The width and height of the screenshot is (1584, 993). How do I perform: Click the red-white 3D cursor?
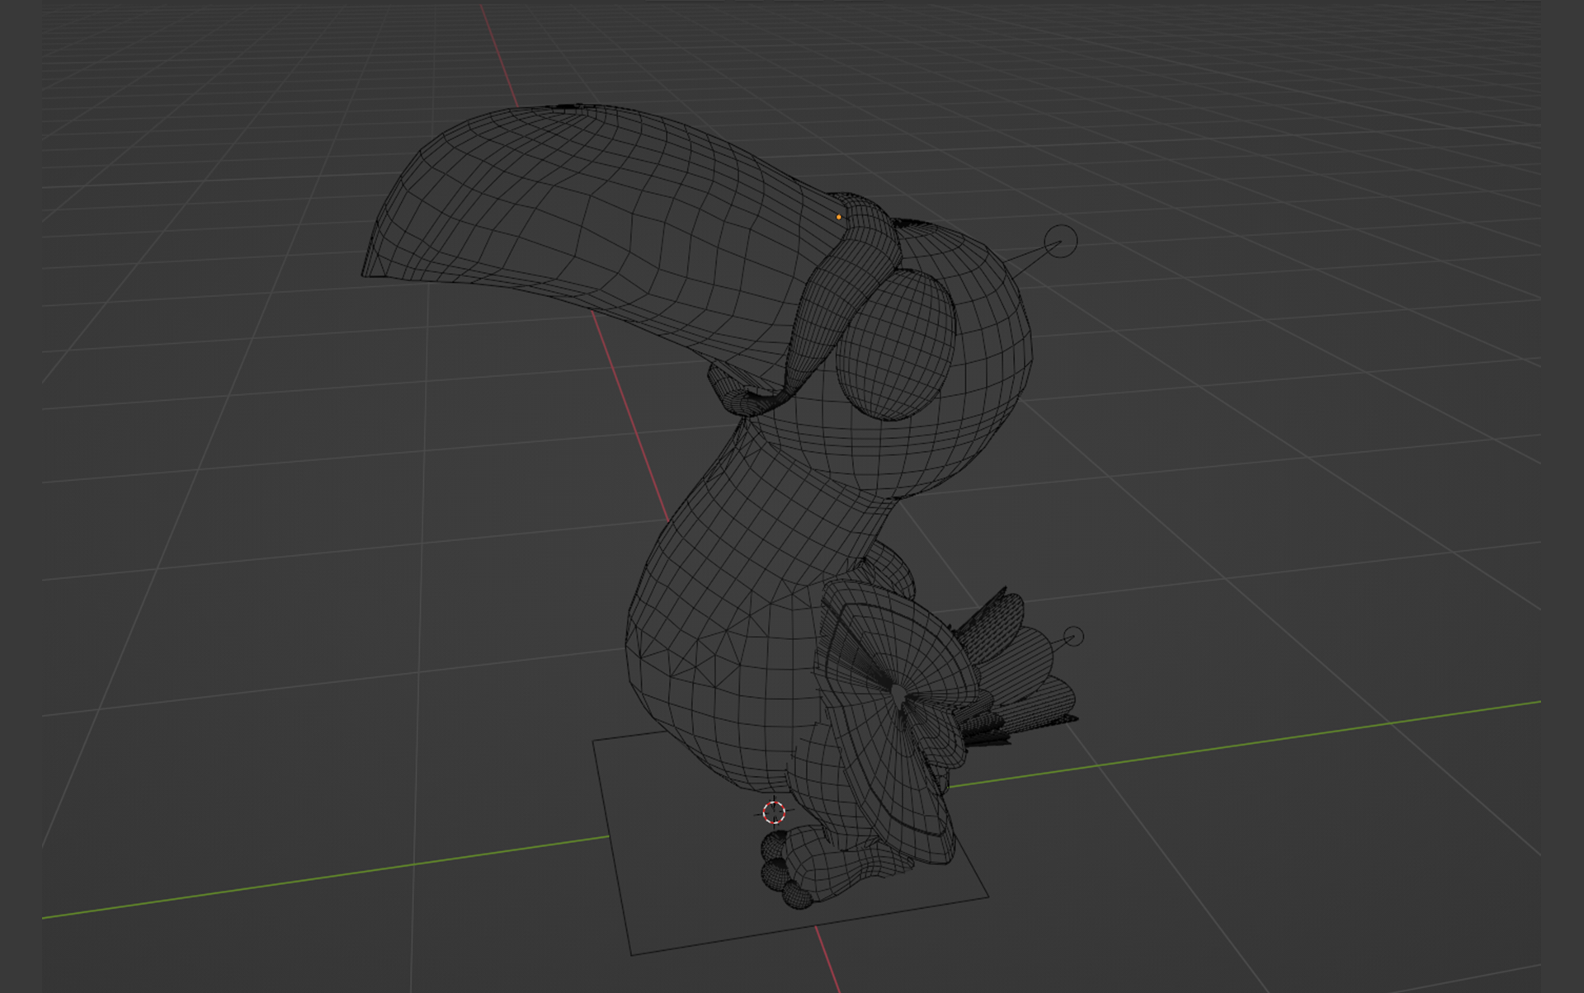click(774, 812)
